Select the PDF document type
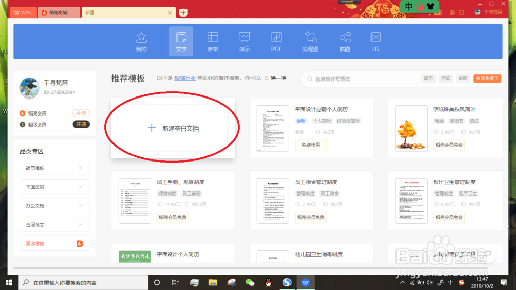The height and width of the screenshot is (290, 516). click(276, 42)
